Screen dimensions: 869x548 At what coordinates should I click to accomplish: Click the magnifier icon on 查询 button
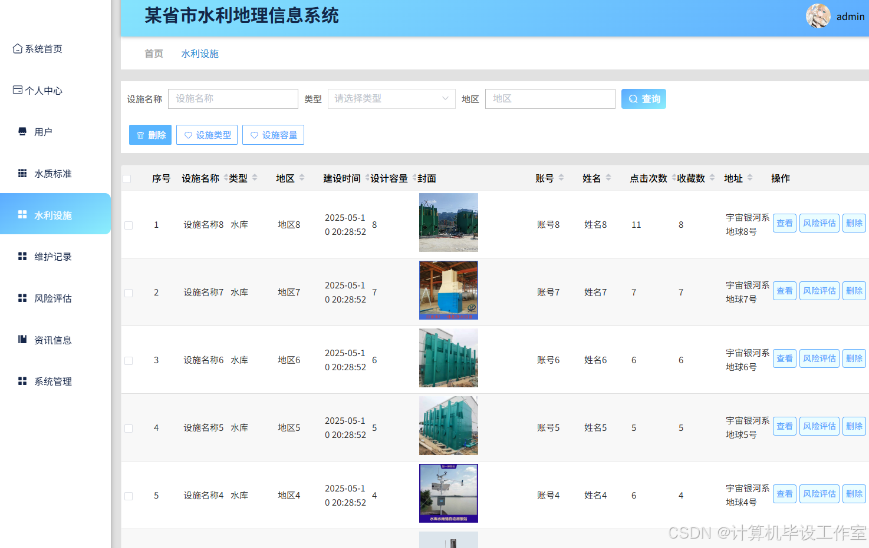(x=633, y=99)
